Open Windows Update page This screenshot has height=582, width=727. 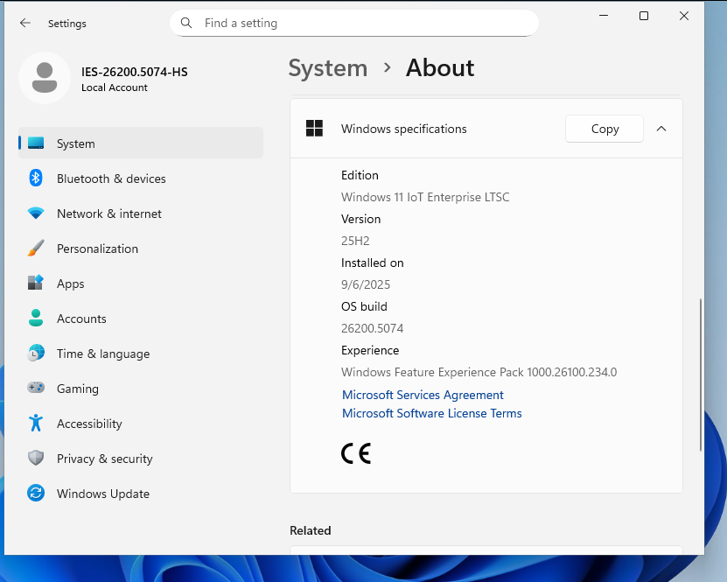tap(141, 494)
